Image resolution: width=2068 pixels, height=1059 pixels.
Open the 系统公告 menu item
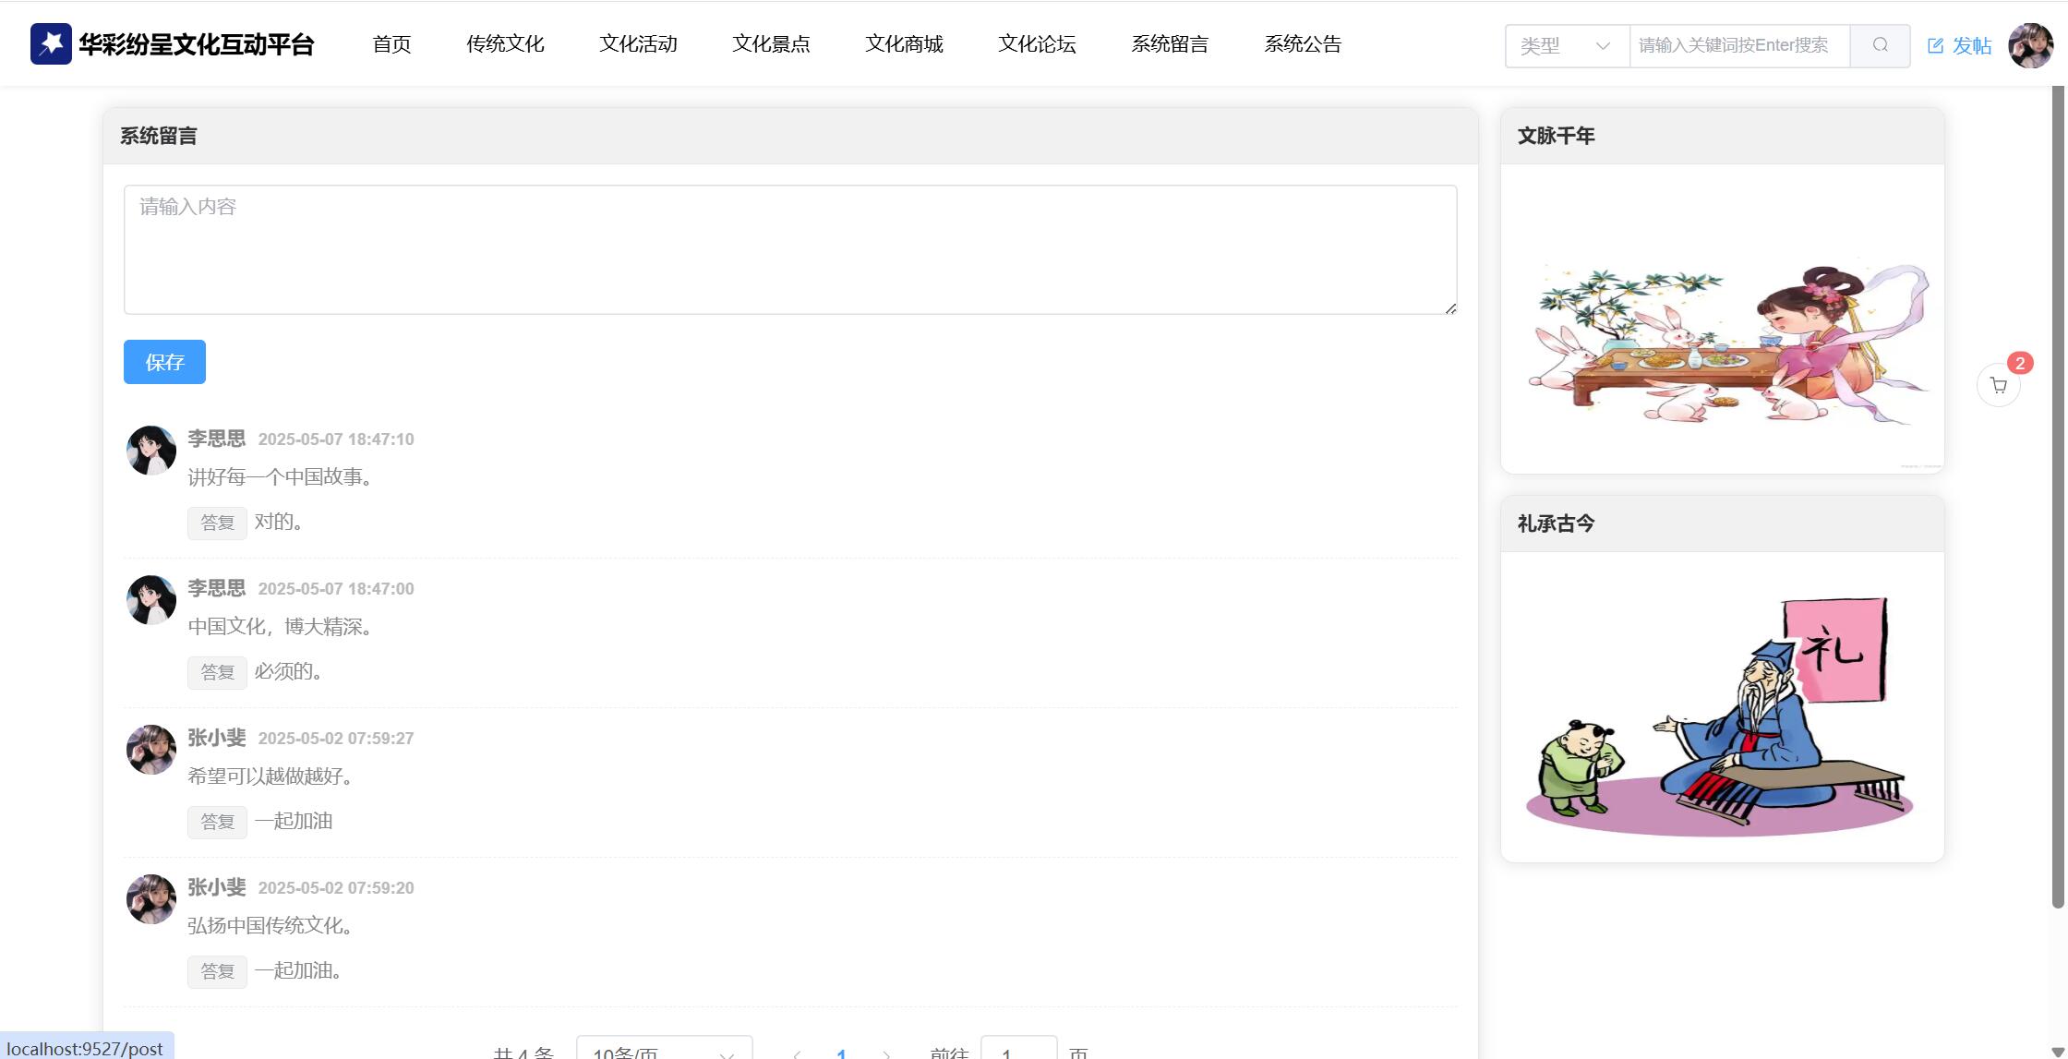(1302, 43)
